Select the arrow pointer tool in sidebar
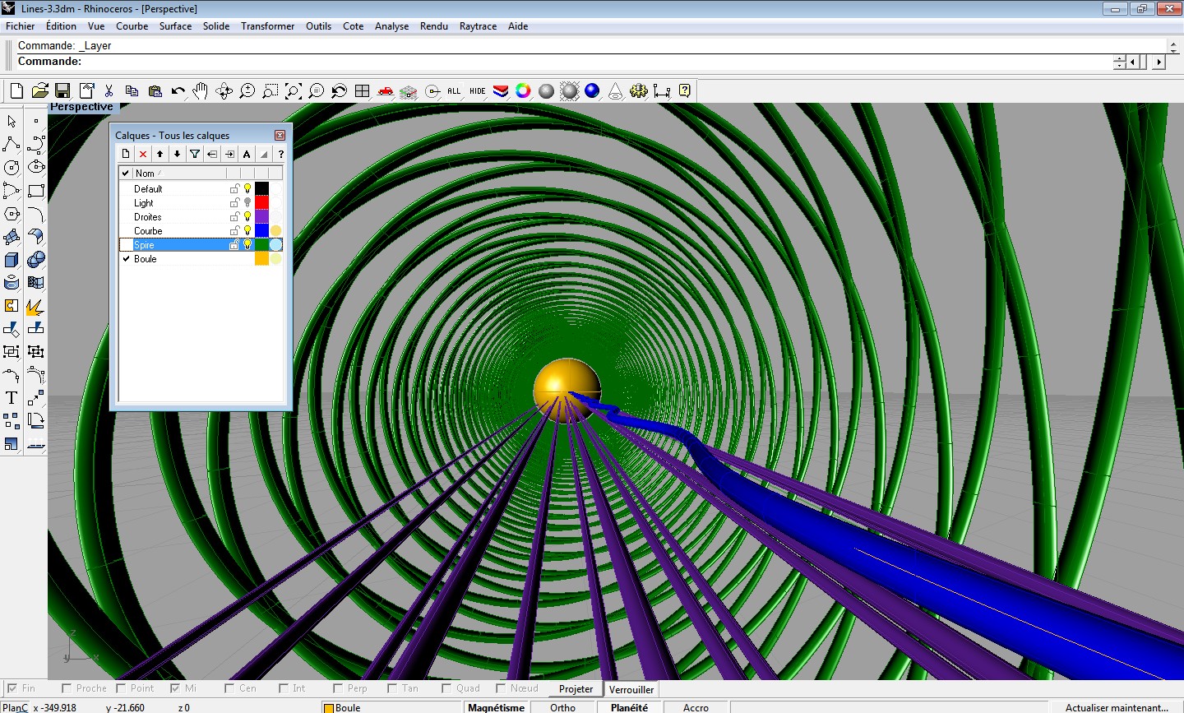The width and height of the screenshot is (1184, 713). (x=12, y=122)
